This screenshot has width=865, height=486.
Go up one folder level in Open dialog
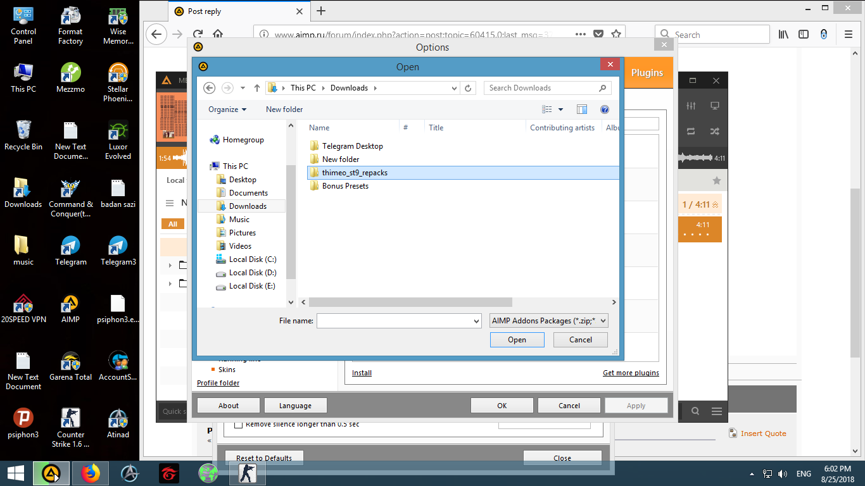tap(256, 88)
